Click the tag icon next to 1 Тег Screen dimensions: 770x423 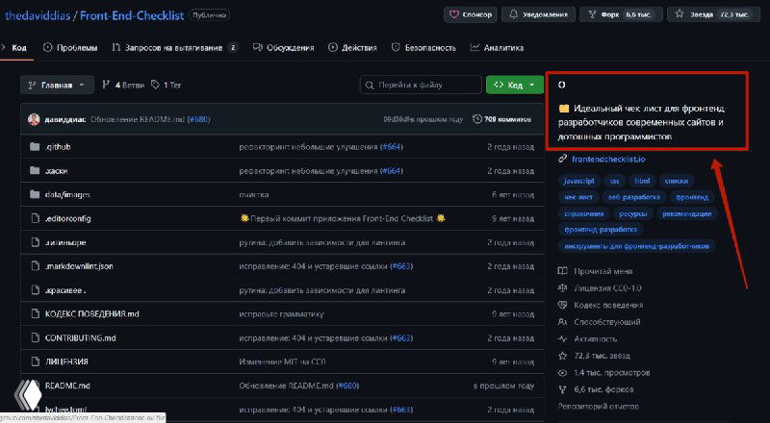coord(155,85)
